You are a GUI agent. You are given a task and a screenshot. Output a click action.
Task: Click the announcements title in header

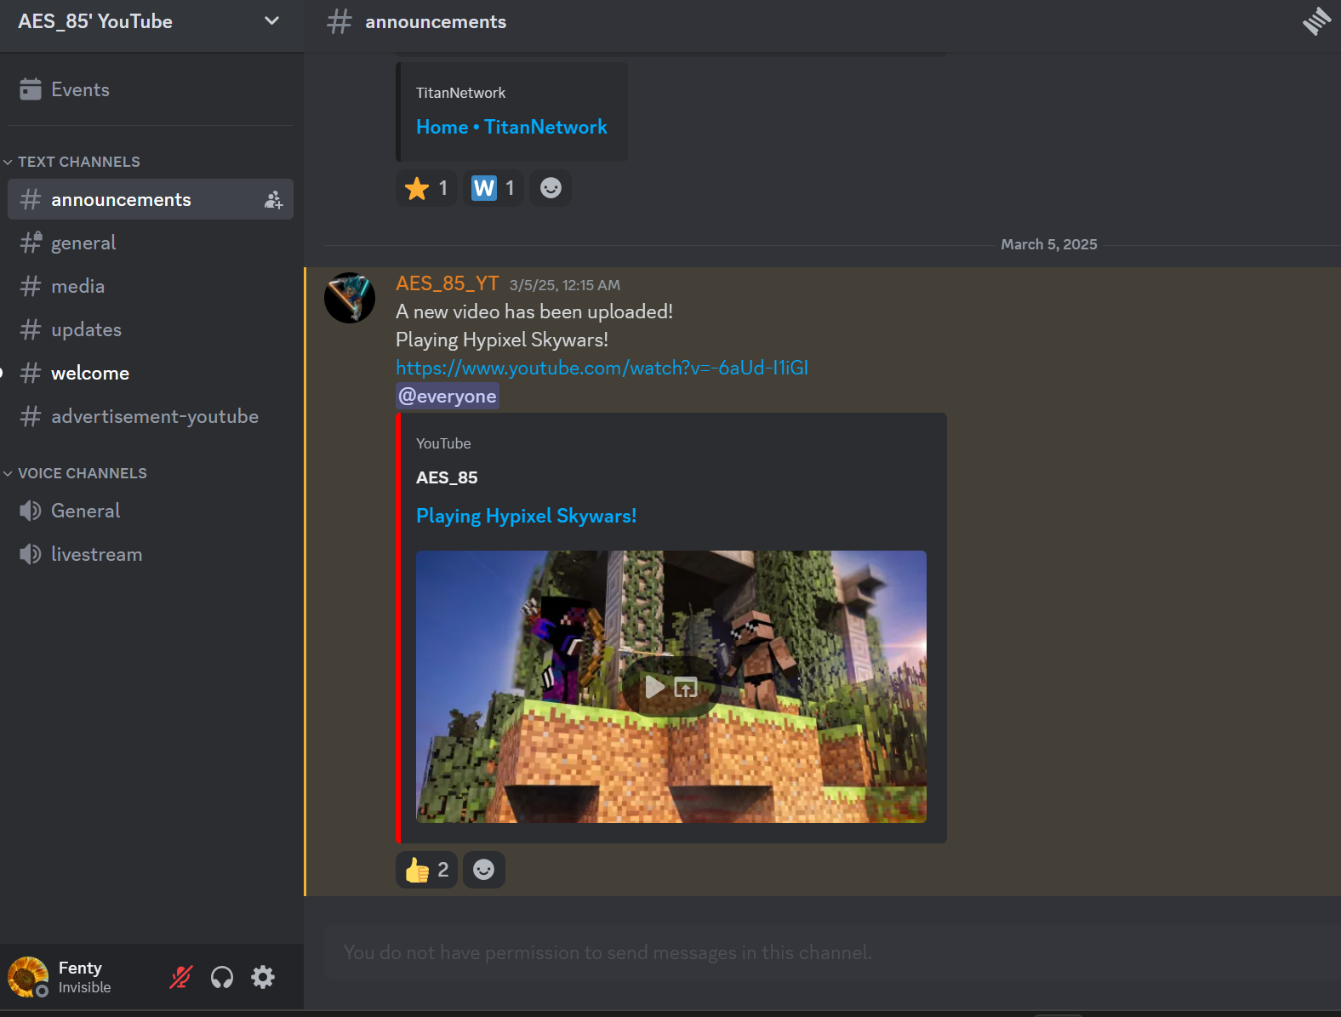[x=436, y=22]
